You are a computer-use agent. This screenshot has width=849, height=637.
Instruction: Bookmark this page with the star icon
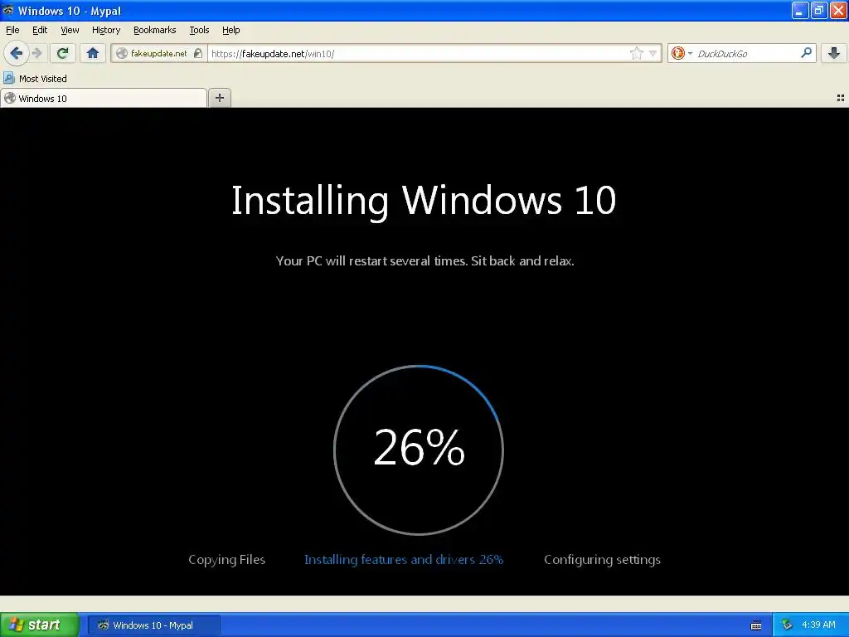click(636, 53)
